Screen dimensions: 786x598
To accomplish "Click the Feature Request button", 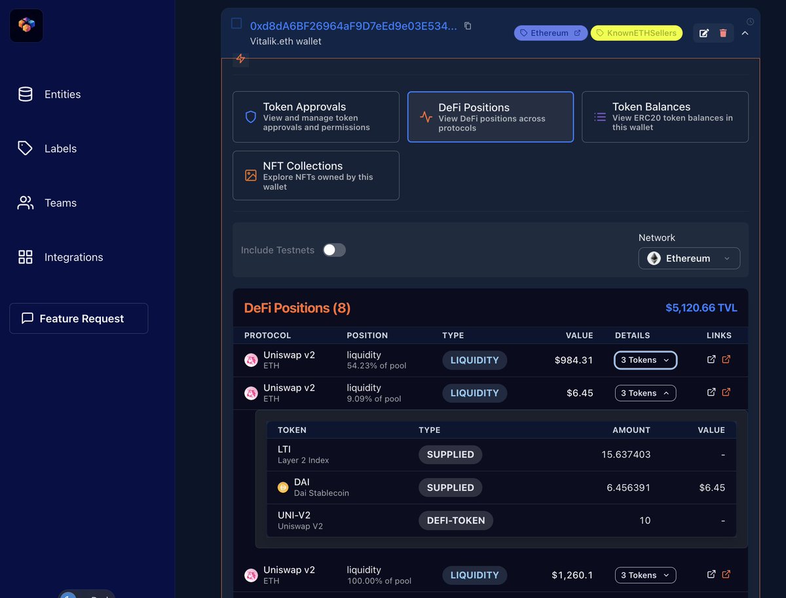I will point(79,318).
